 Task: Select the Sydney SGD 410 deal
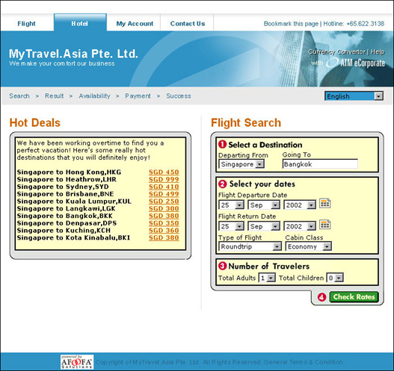point(164,187)
